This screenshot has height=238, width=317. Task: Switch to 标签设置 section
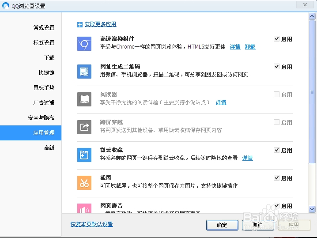click(31, 43)
